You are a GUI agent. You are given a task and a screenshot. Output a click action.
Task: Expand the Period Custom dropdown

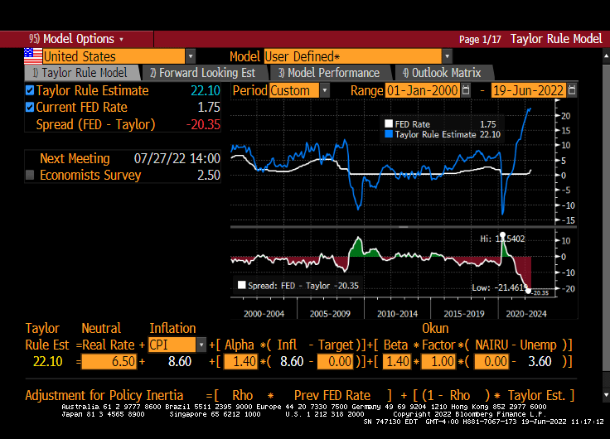(324, 90)
